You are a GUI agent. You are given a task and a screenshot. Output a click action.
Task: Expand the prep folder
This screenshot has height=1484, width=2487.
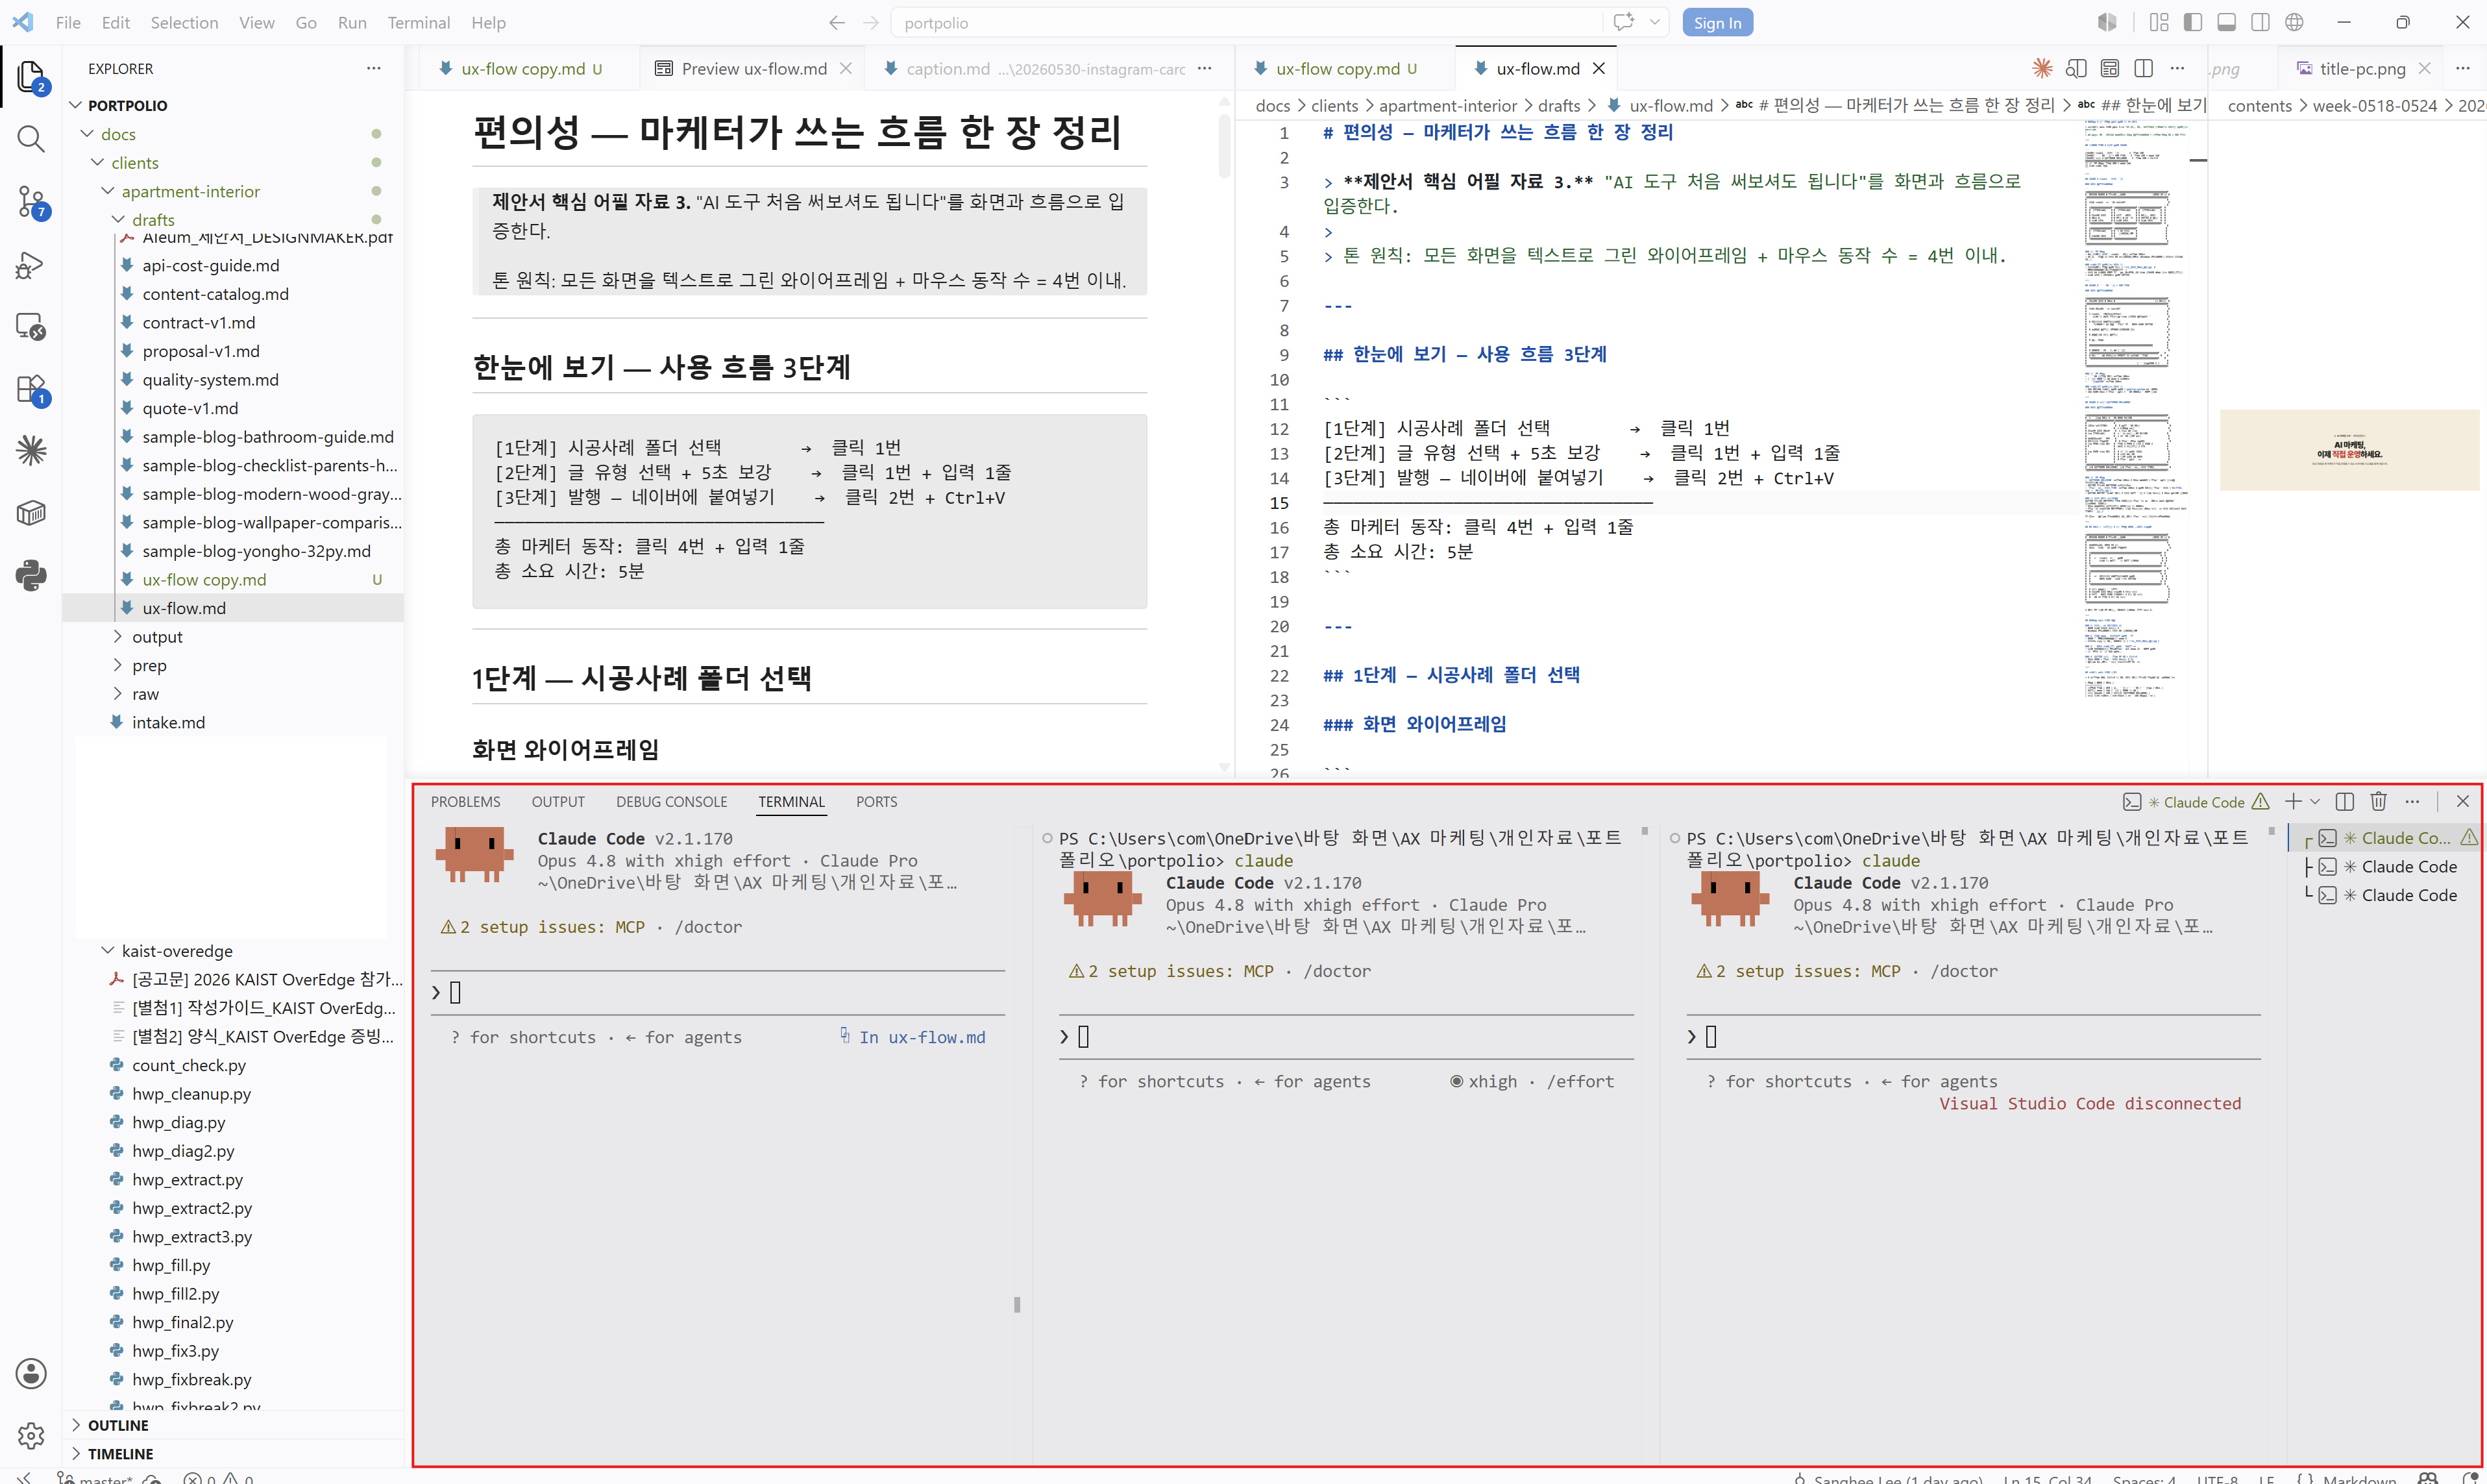click(118, 665)
